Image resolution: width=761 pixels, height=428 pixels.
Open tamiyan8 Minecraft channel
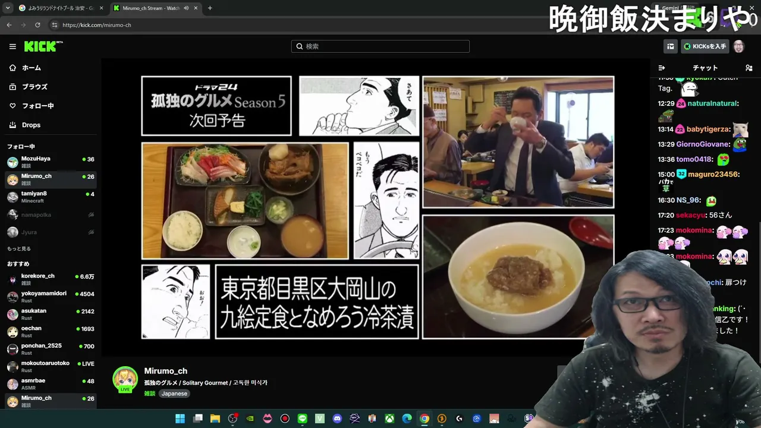[51, 197]
